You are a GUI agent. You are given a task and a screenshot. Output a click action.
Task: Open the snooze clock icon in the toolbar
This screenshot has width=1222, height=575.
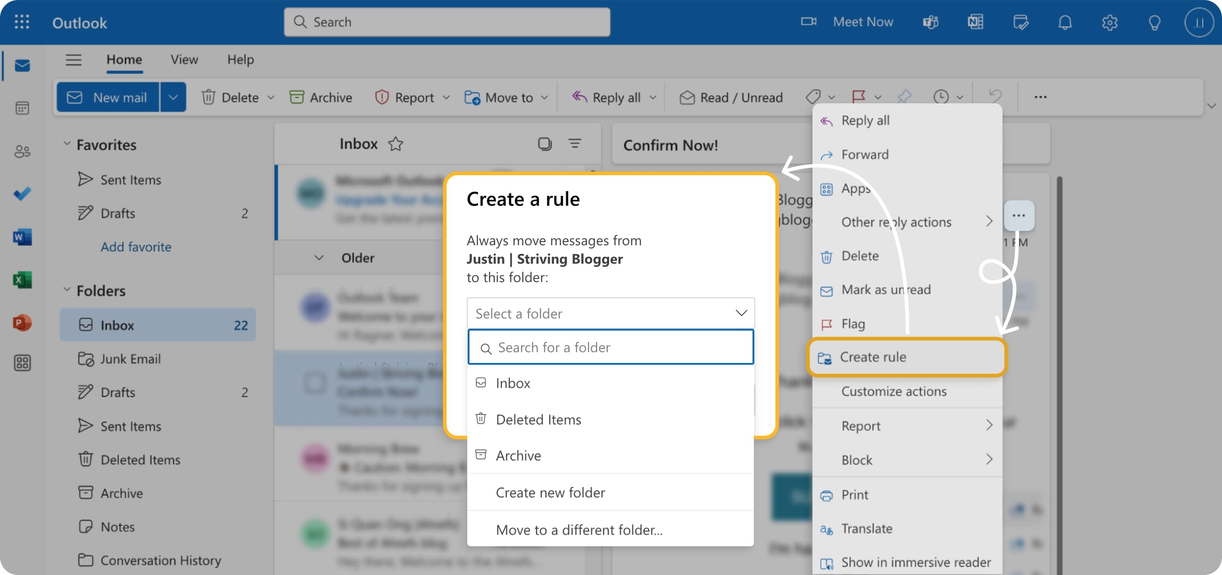click(x=942, y=97)
